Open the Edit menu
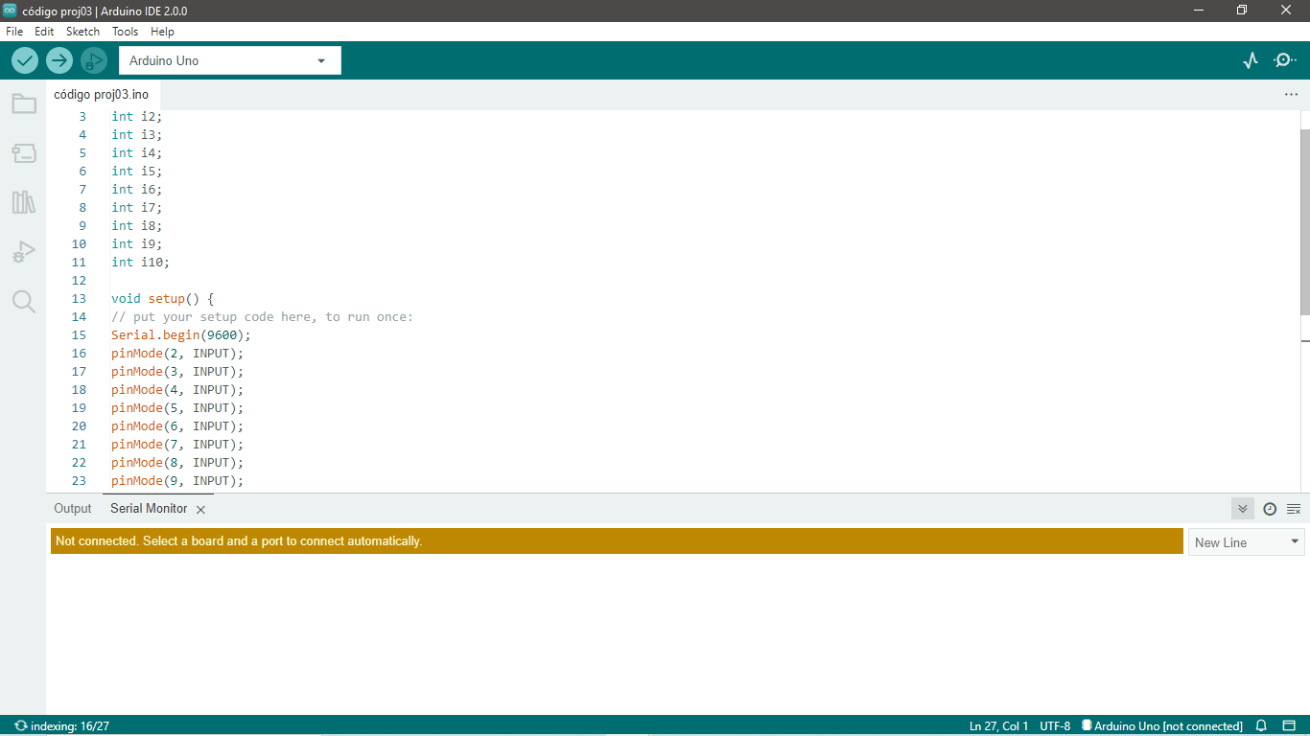This screenshot has width=1310, height=736. click(44, 32)
